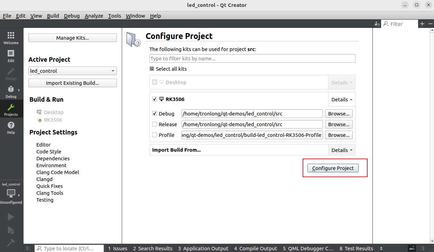Open the Edit menu
The height and width of the screenshot is (252, 434).
coord(21,16)
